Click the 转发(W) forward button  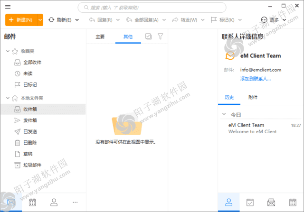[185, 20]
